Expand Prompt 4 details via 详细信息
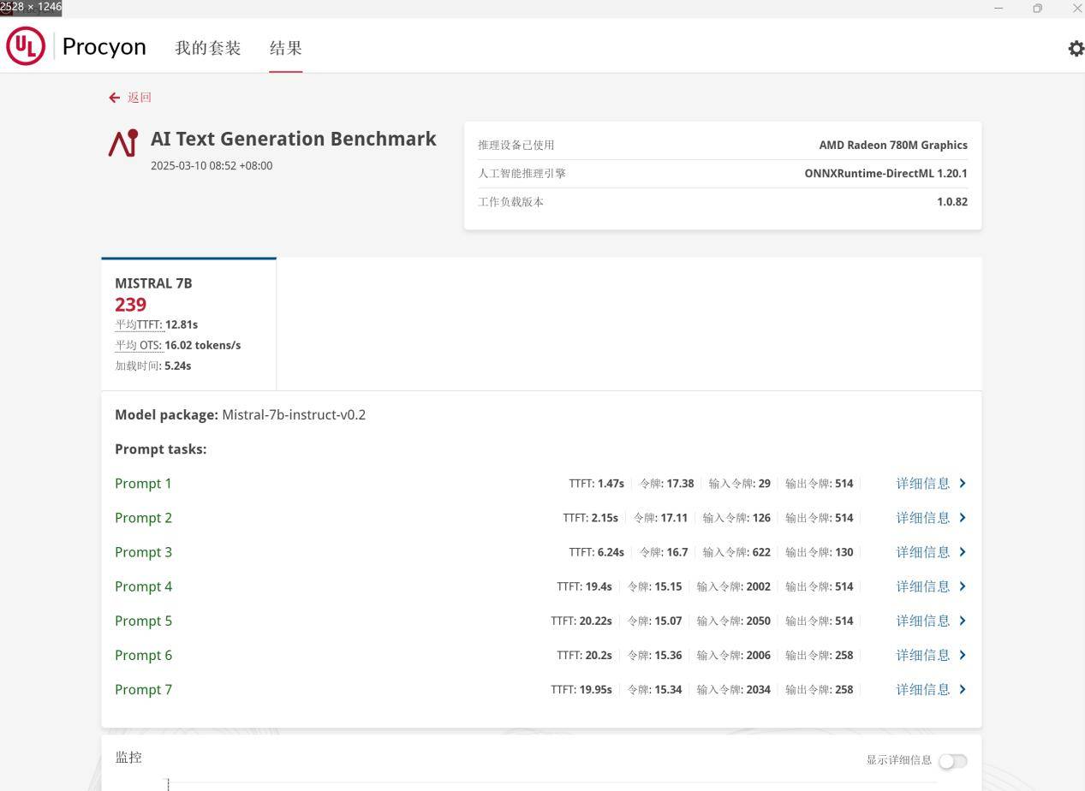1085x791 pixels. pos(922,586)
